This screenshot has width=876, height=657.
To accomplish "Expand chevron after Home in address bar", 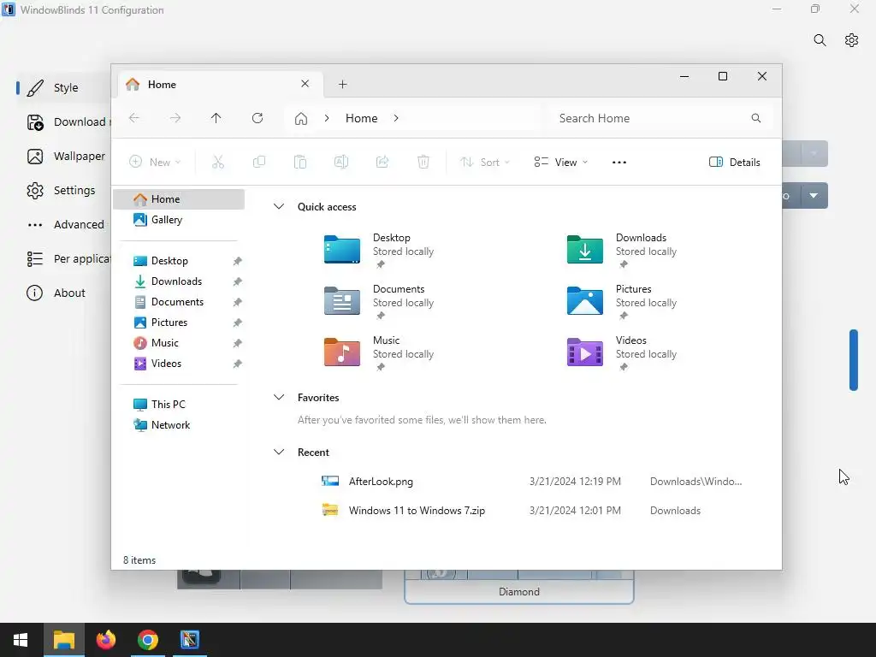I will (x=396, y=118).
